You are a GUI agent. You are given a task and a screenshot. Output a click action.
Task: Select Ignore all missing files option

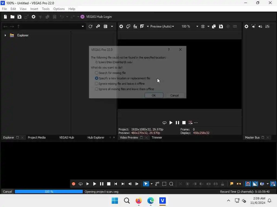124,89
